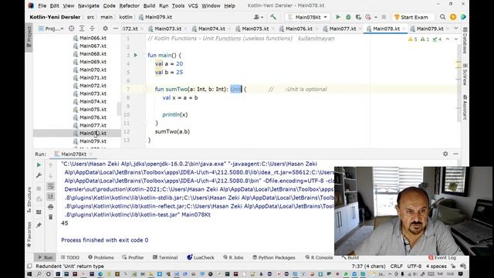Open editor tabs overflow chevron

456,29
